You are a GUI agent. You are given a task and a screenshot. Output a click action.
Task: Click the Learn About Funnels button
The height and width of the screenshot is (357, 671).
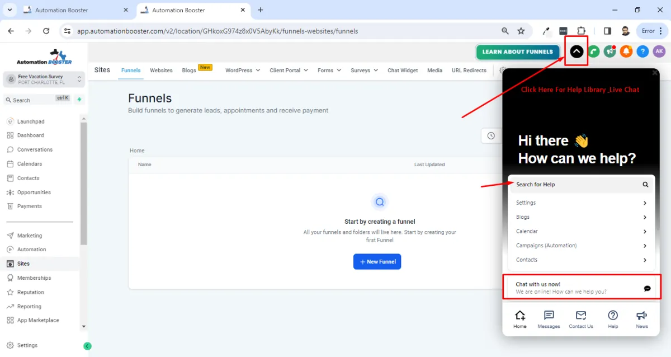pyautogui.click(x=518, y=52)
